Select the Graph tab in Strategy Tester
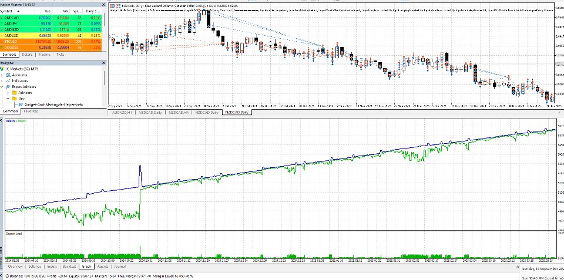Image resolution: width=564 pixels, height=280 pixels. point(86,266)
